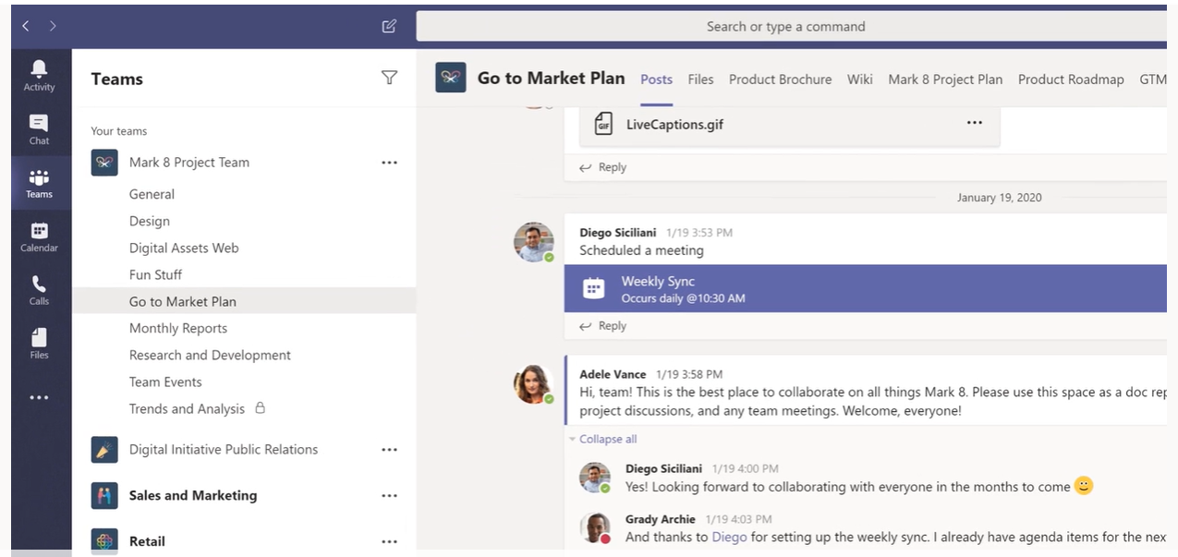The width and height of the screenshot is (1178, 557).
Task: Filter the teams list
Action: [x=389, y=78]
